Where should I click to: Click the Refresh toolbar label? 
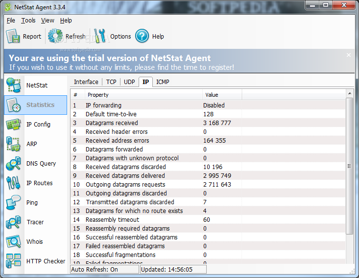pyautogui.click(x=75, y=36)
